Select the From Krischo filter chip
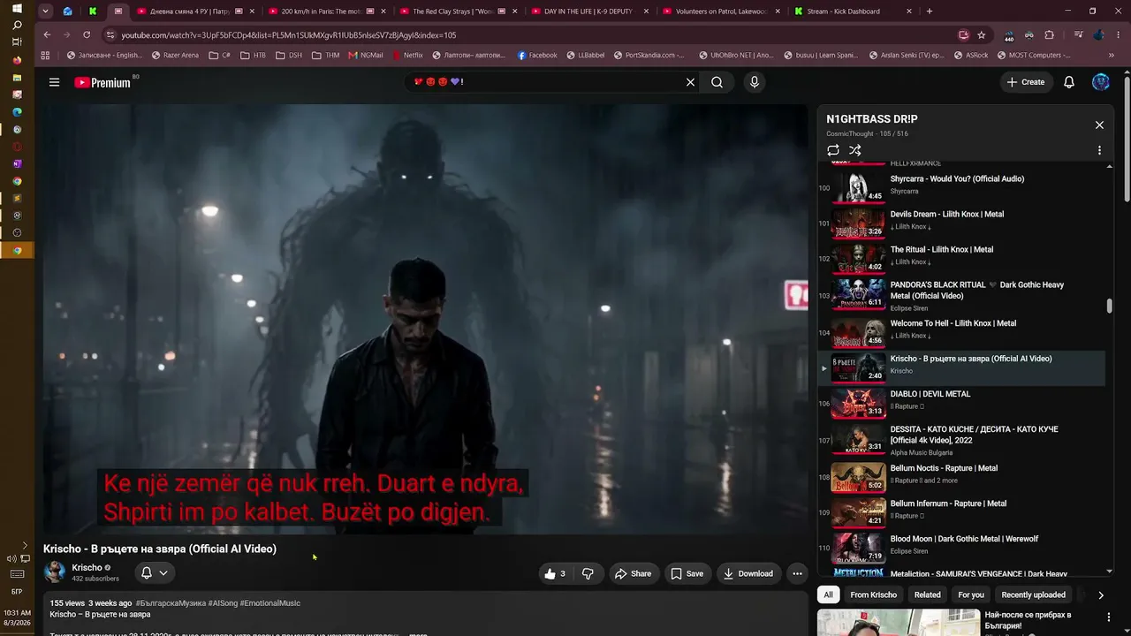Image resolution: width=1131 pixels, height=636 pixels. point(873,594)
